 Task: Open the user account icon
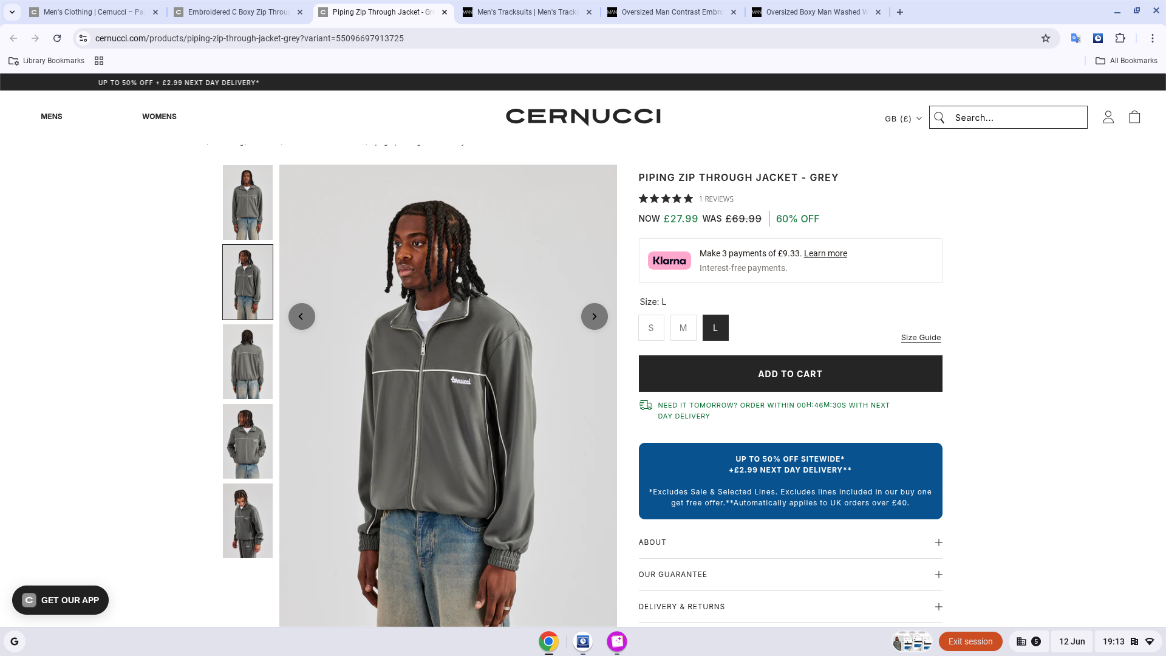[1108, 117]
